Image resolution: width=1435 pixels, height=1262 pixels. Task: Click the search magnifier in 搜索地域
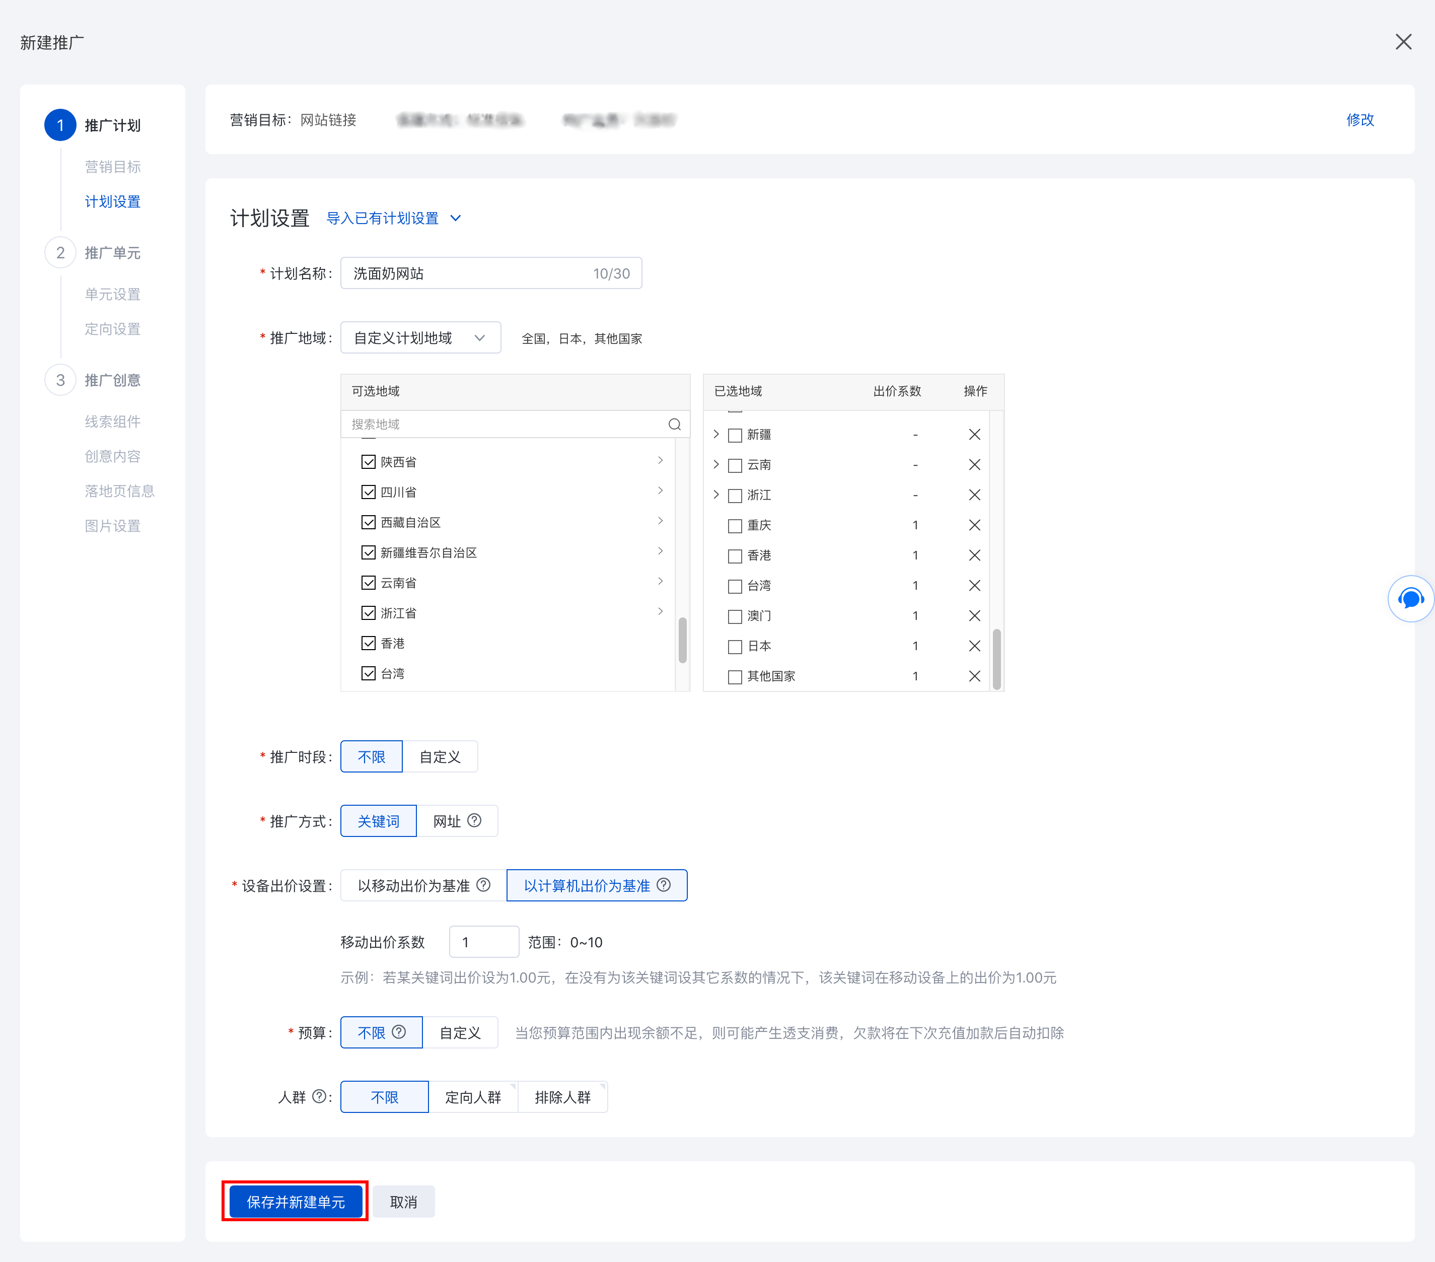point(674,424)
